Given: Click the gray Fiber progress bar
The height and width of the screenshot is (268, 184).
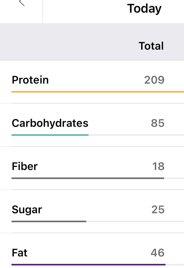Looking at the screenshot, I should click(x=88, y=178).
